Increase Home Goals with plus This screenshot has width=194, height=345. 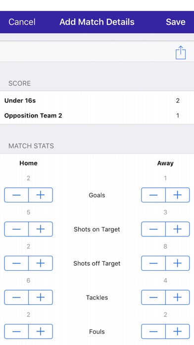tap(41, 195)
